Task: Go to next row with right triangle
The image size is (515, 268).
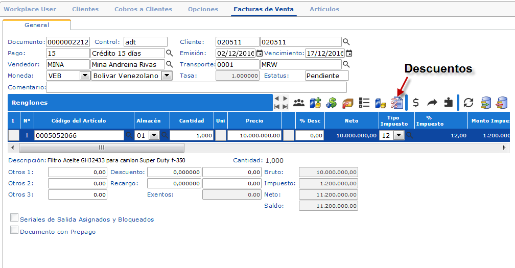Action: [285, 99]
